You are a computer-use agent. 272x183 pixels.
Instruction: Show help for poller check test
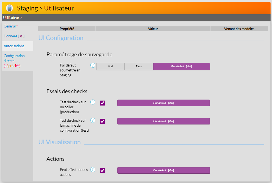click(93, 102)
